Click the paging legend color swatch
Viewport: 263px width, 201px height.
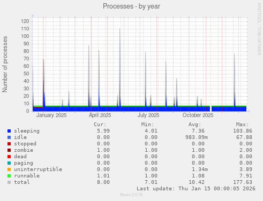[9, 163]
